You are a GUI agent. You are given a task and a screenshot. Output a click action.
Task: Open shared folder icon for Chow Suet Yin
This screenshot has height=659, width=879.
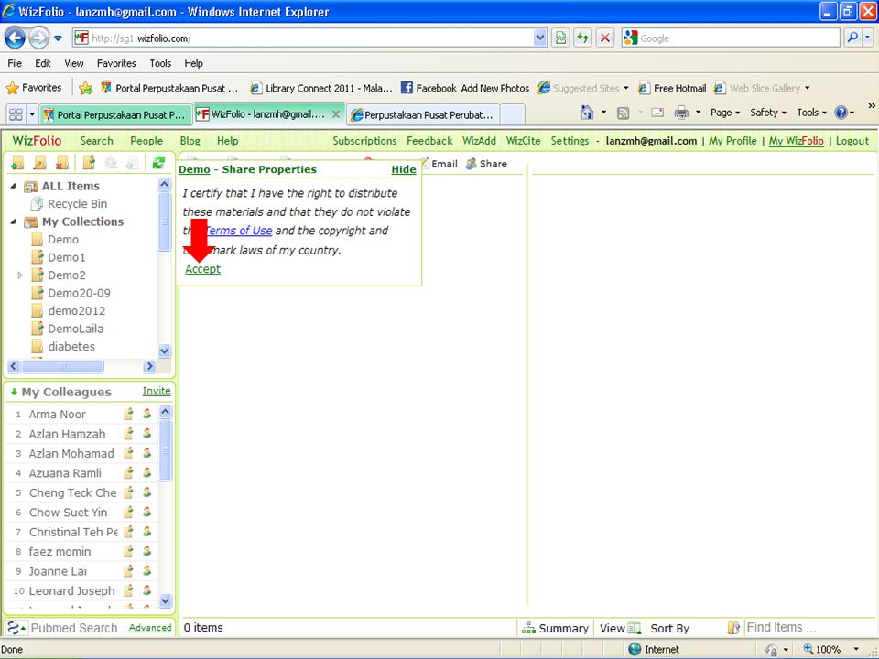pyautogui.click(x=128, y=513)
